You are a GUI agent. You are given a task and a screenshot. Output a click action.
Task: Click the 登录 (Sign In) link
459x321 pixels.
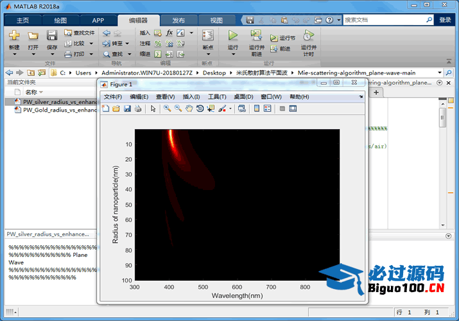tap(445, 20)
